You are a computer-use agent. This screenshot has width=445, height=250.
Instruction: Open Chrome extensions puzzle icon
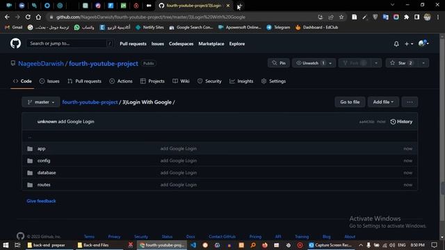[x=406, y=17]
